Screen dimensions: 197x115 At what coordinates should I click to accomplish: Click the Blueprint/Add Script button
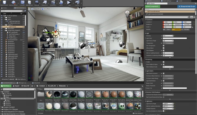coord(187,6)
